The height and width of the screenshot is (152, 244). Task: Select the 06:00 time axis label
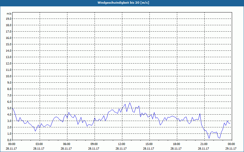tap(67, 144)
